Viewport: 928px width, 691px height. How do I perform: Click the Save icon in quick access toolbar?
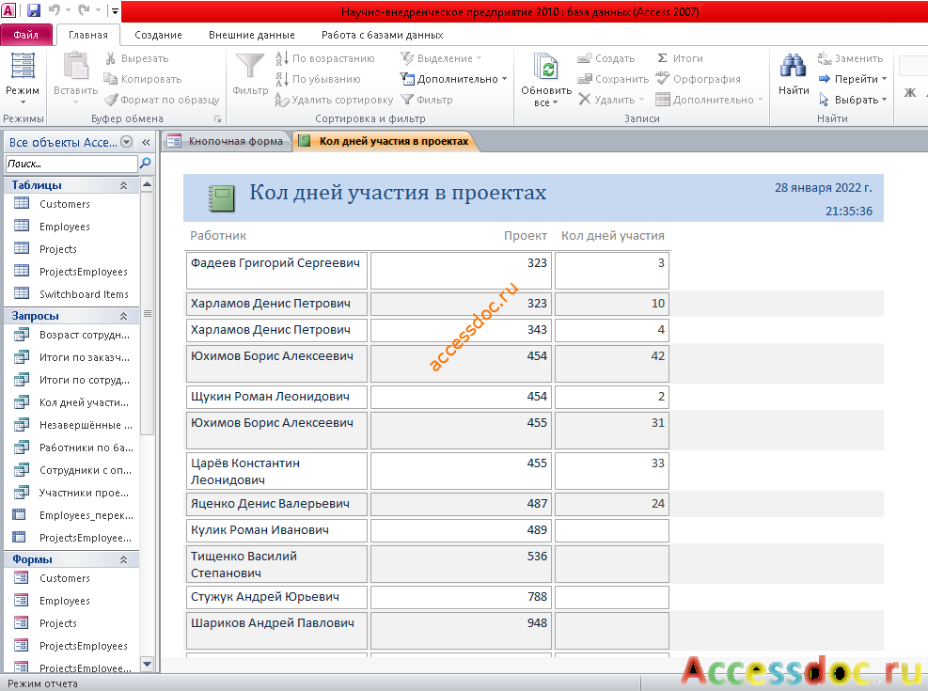(34, 10)
